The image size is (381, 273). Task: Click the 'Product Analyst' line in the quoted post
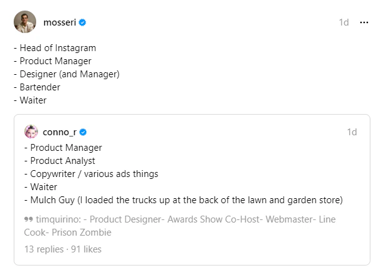62,160
